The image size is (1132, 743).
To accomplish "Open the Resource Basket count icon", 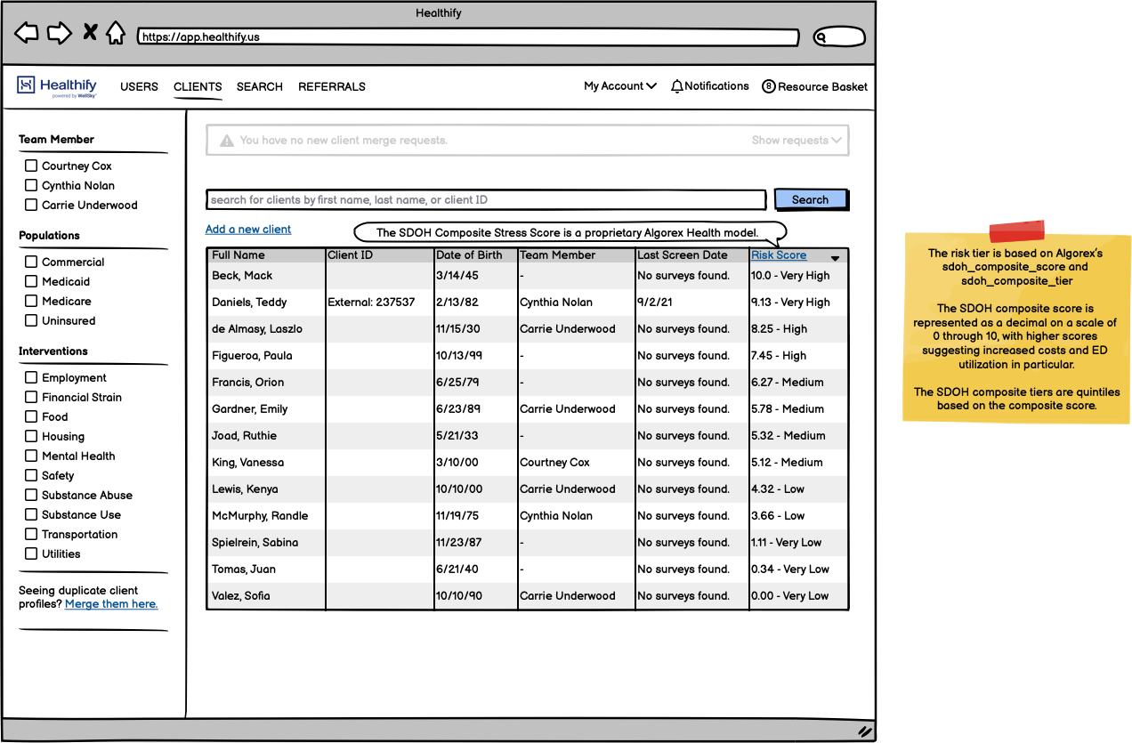I will pyautogui.click(x=769, y=86).
